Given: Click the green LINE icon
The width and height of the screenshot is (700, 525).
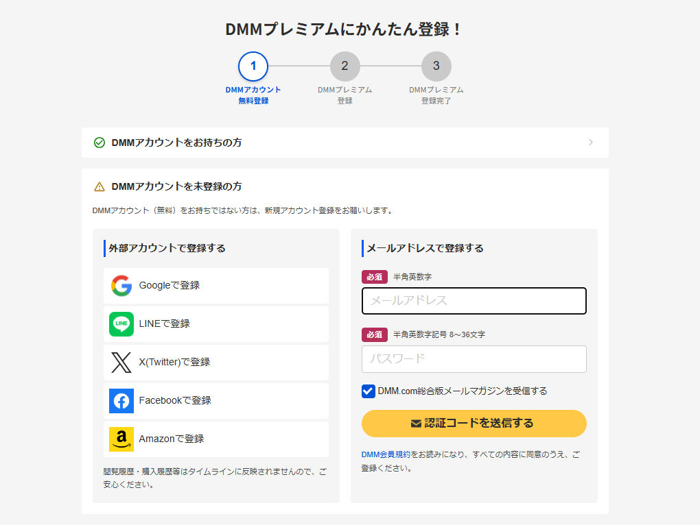Looking at the screenshot, I should (x=121, y=324).
